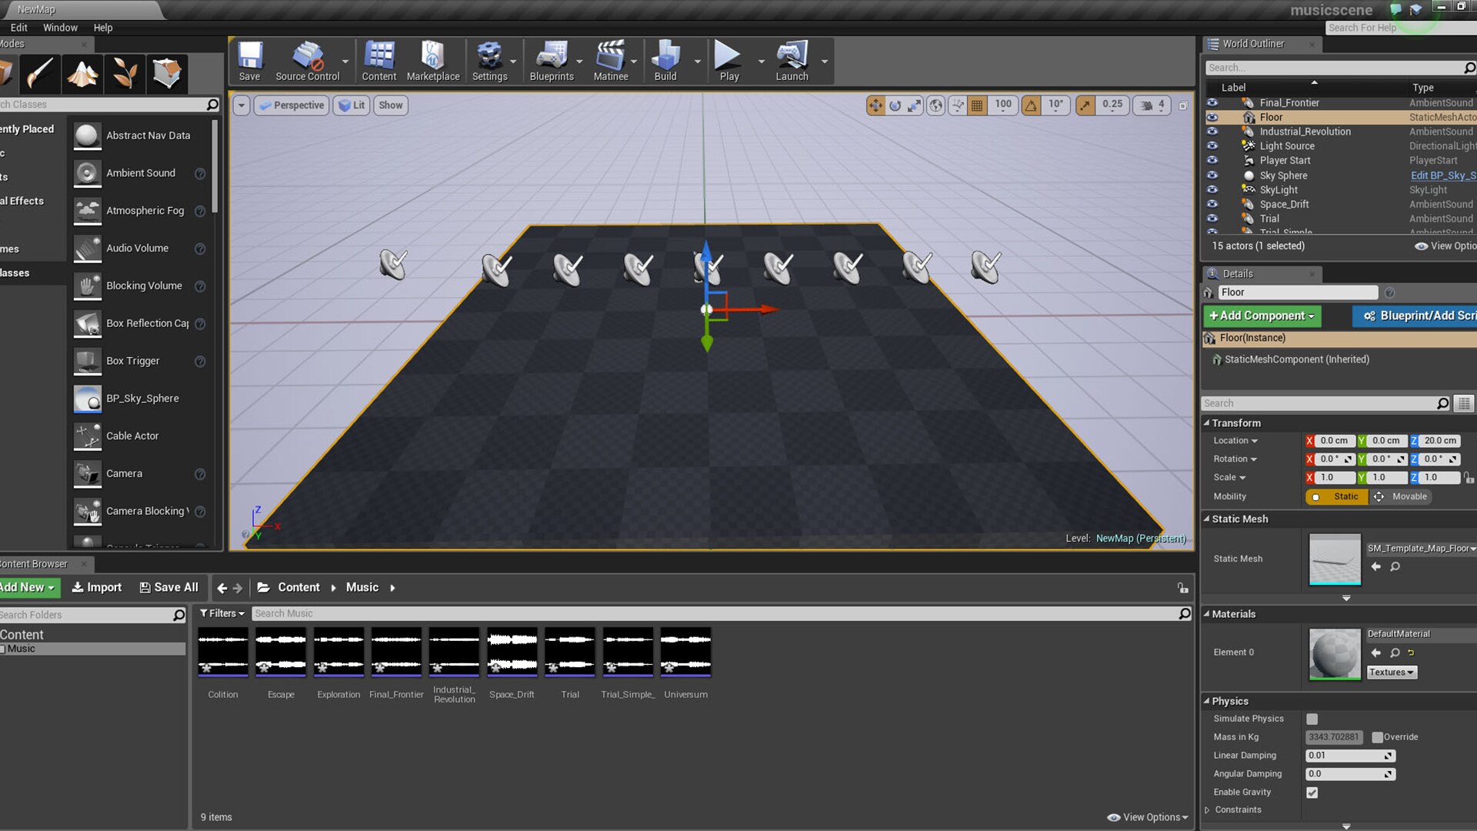The height and width of the screenshot is (831, 1477).
Task: Open the Matinee toolbar icon
Action: 611,61
